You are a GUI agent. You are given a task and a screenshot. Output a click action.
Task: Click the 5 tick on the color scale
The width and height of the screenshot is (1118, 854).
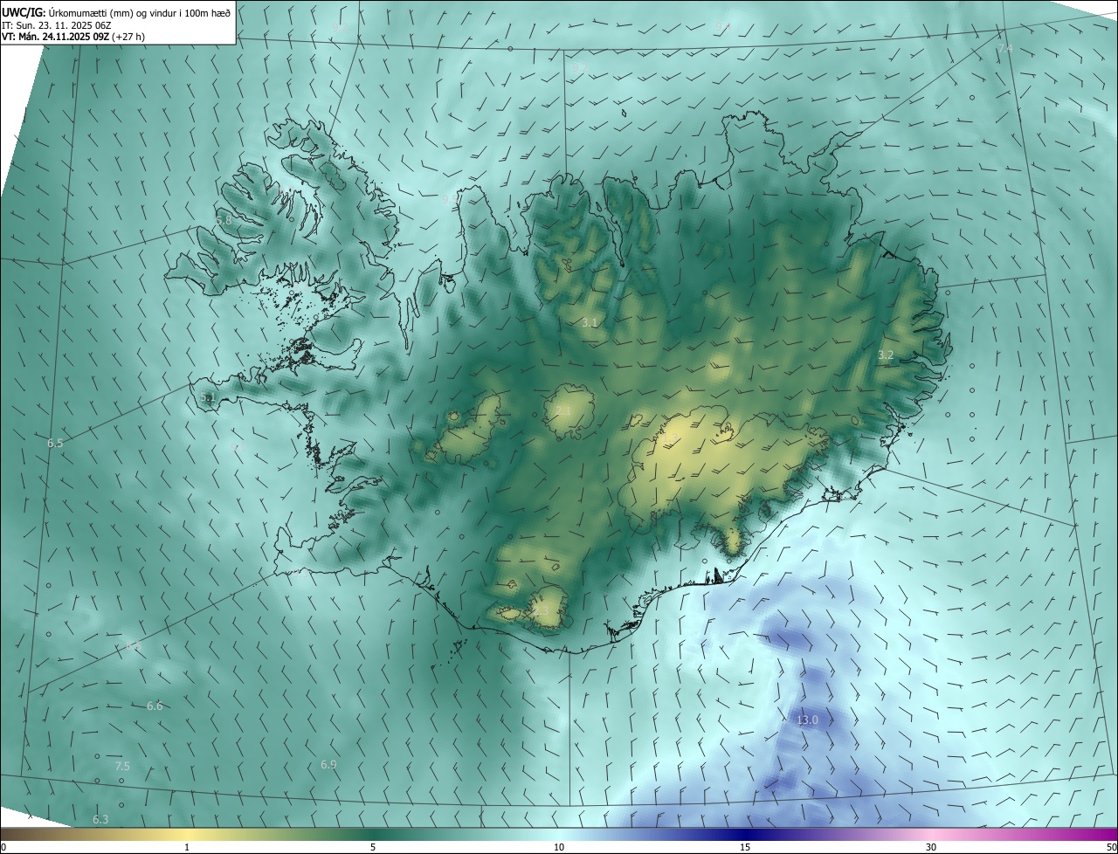[373, 847]
